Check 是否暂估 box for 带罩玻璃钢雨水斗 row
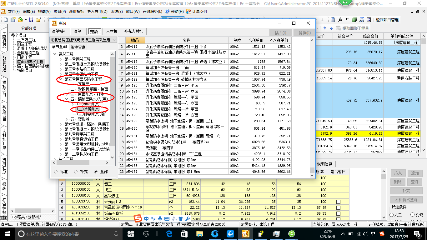The height and width of the screenshot is (240, 427). 338,207
